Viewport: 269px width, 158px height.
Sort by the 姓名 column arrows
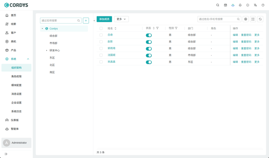[116, 28]
